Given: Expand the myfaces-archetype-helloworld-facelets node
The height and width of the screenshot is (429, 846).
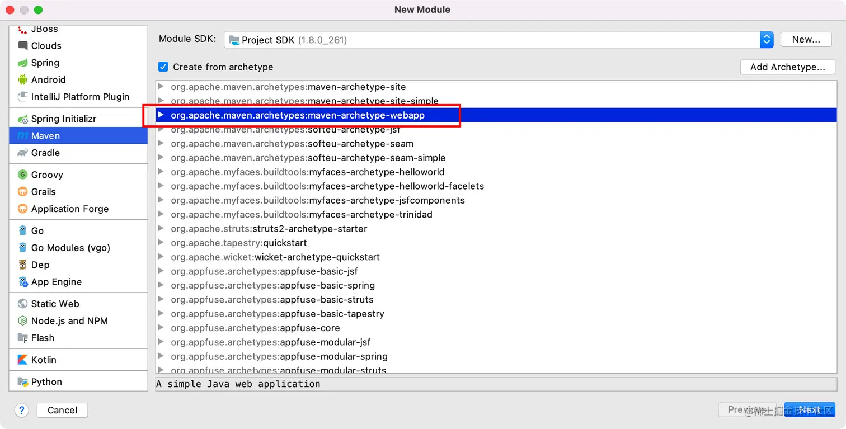Looking at the screenshot, I should coord(161,186).
